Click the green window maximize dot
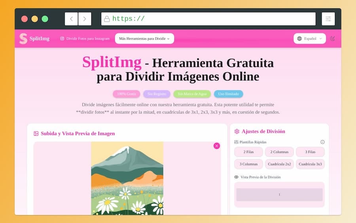Screen dimensions: 356x223 click(x=45, y=19)
